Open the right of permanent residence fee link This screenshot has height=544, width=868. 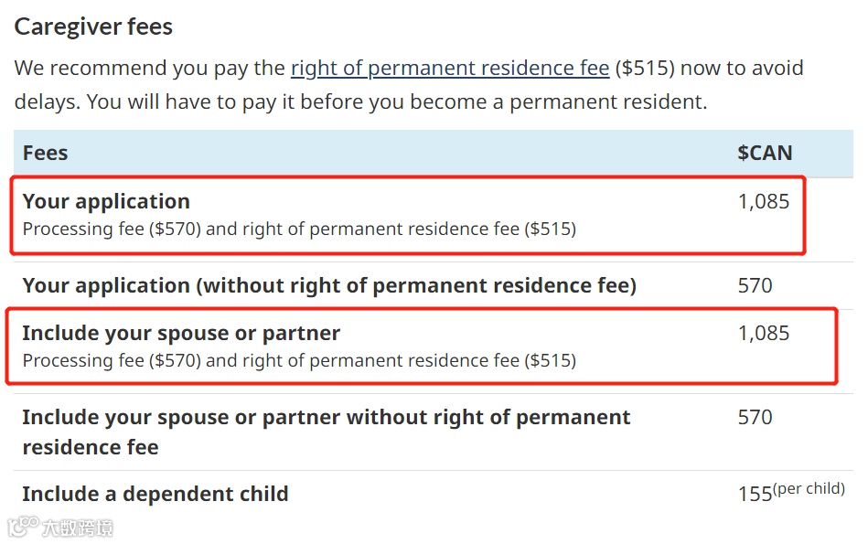pyautogui.click(x=450, y=68)
